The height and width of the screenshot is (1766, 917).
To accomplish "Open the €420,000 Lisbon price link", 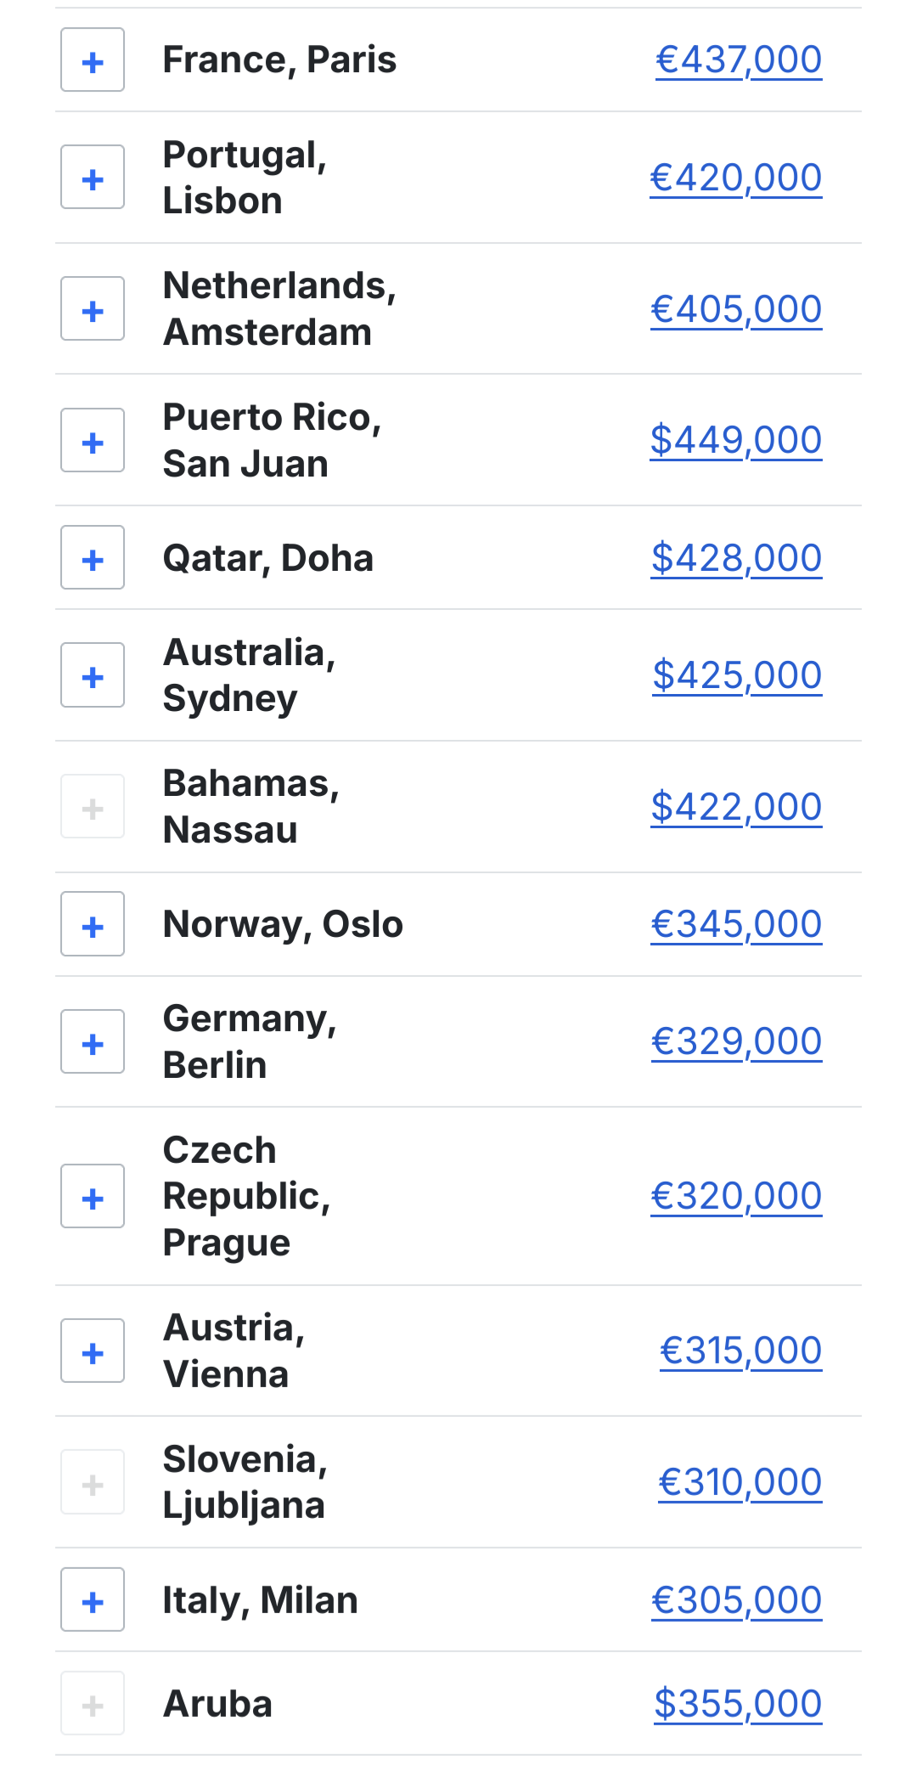I will 735,178.
